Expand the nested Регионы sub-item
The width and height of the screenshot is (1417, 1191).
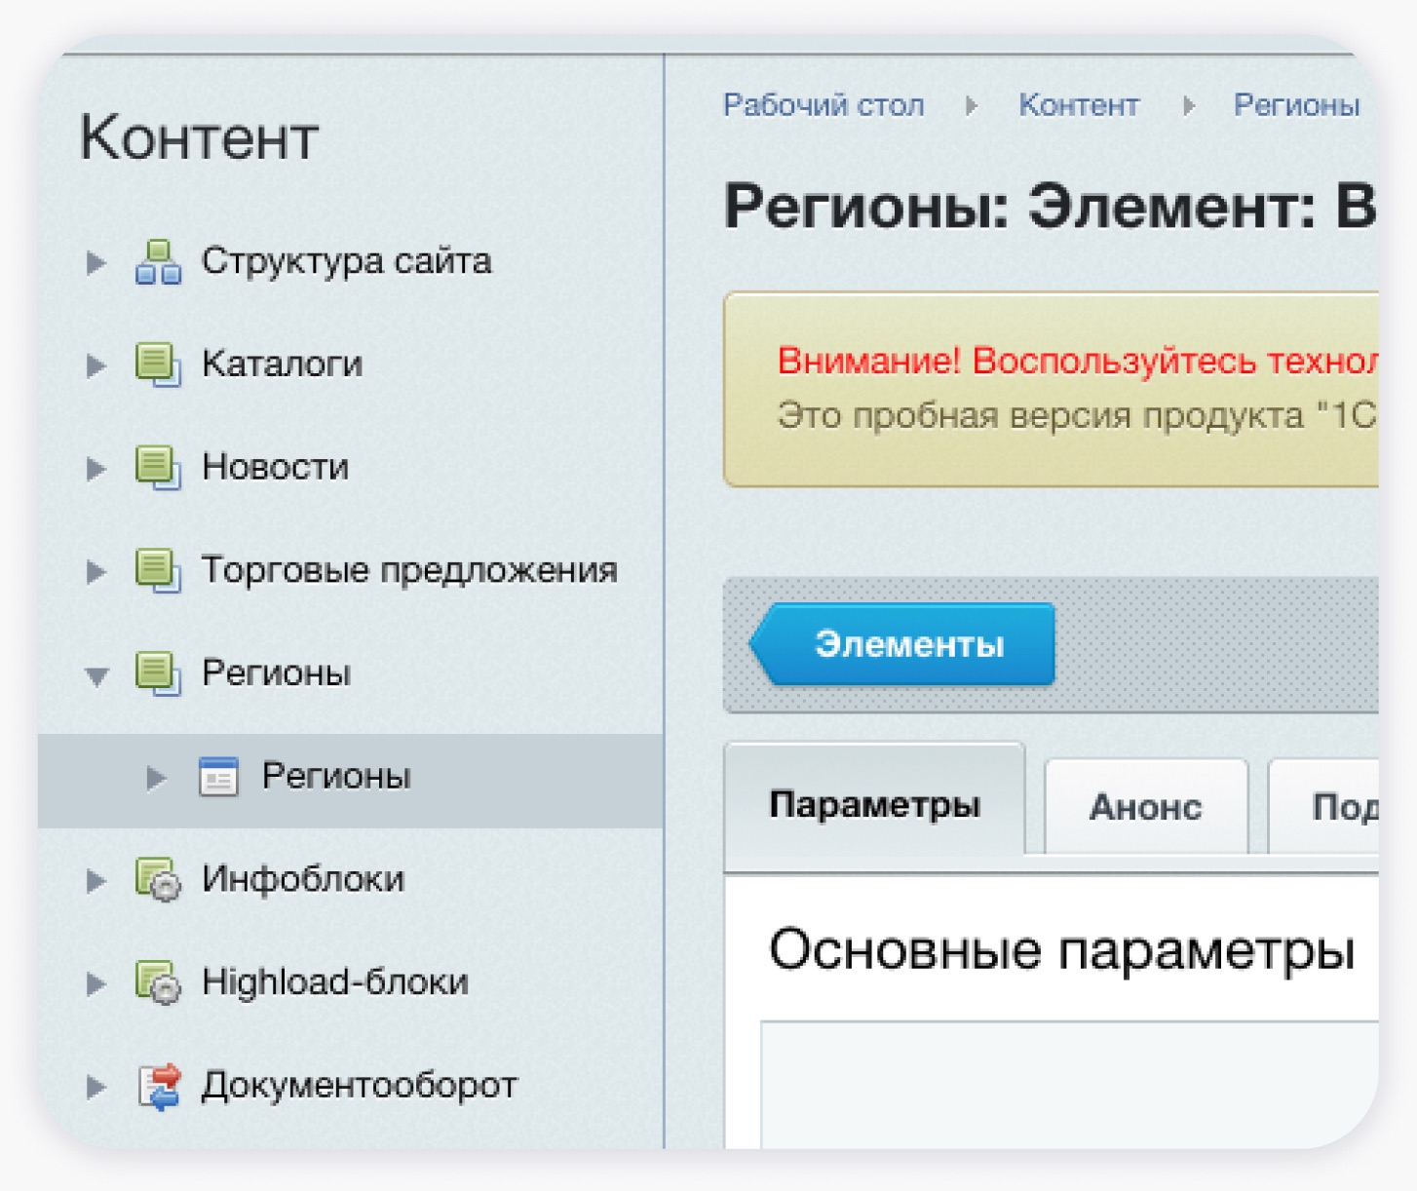[x=156, y=778]
